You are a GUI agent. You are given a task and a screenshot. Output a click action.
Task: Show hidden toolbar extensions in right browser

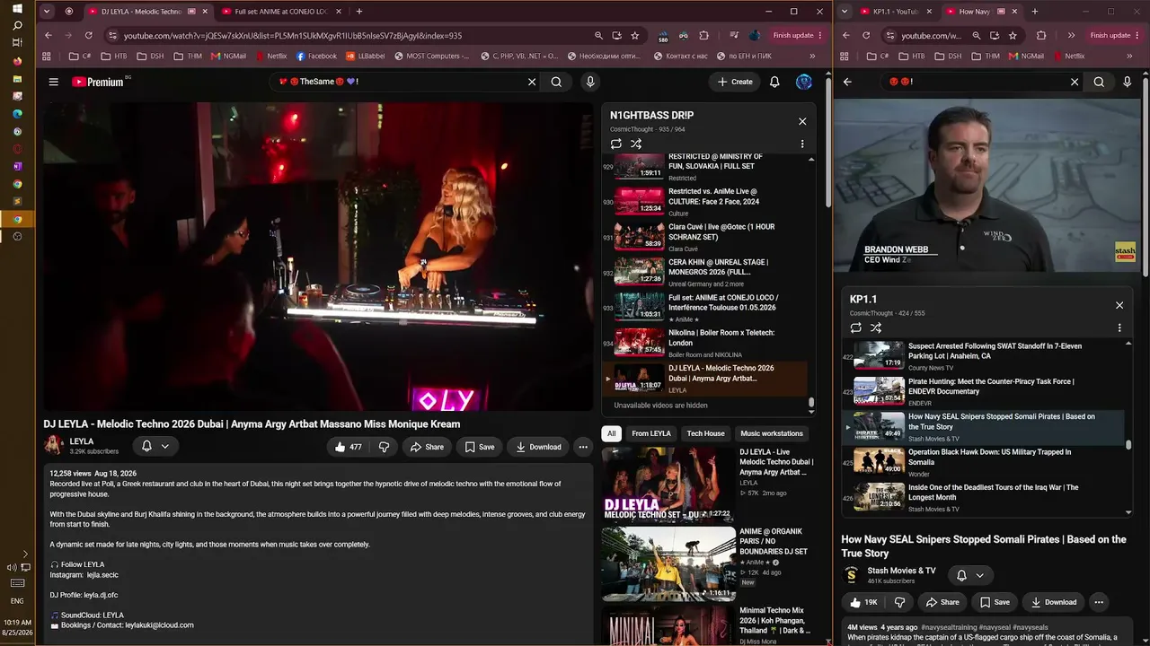coord(1071,35)
